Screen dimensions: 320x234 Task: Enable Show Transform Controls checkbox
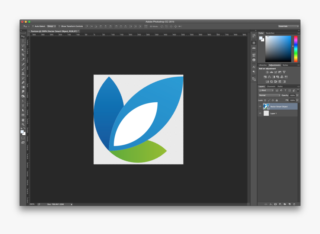pyautogui.click(x=59, y=26)
